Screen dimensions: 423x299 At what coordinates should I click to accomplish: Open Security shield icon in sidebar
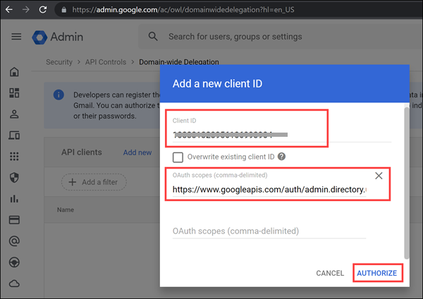(x=14, y=178)
